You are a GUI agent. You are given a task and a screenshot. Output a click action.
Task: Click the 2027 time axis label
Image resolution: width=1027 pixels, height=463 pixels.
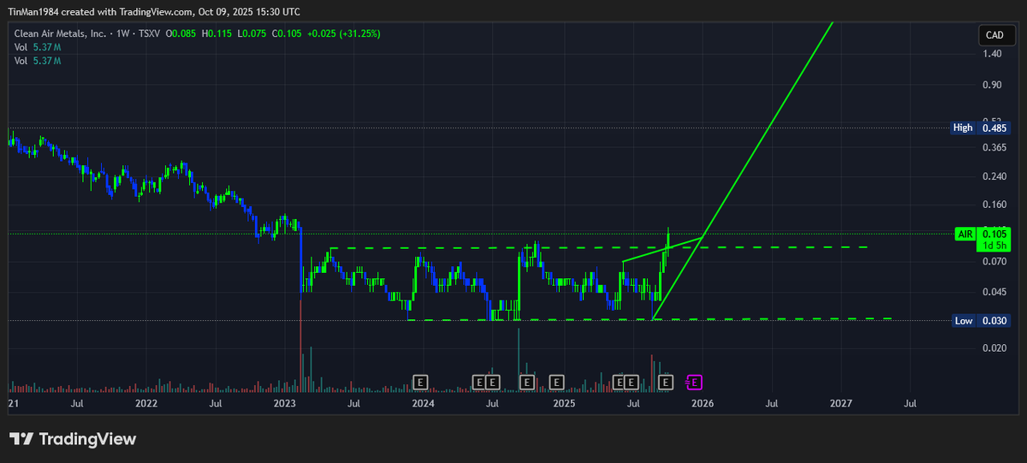tap(840, 402)
